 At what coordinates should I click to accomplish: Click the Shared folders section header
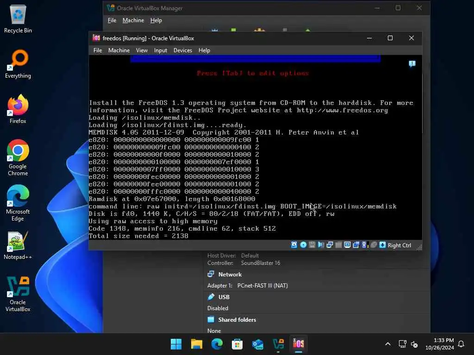coord(237,320)
